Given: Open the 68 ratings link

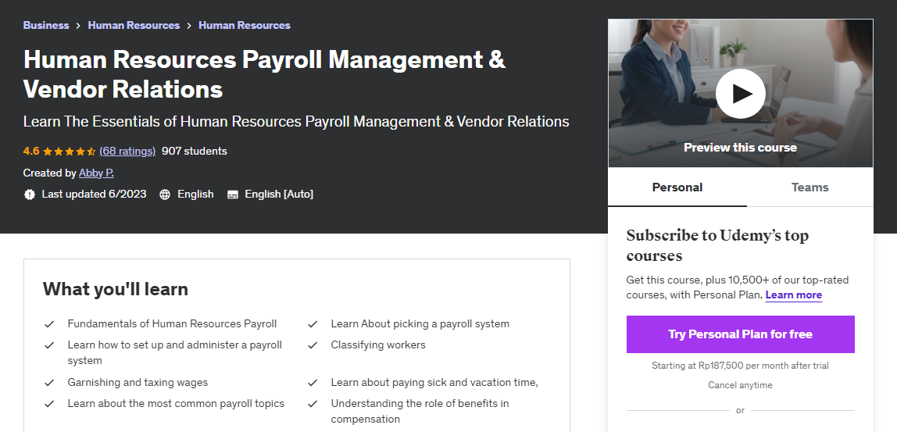Looking at the screenshot, I should 127,151.
